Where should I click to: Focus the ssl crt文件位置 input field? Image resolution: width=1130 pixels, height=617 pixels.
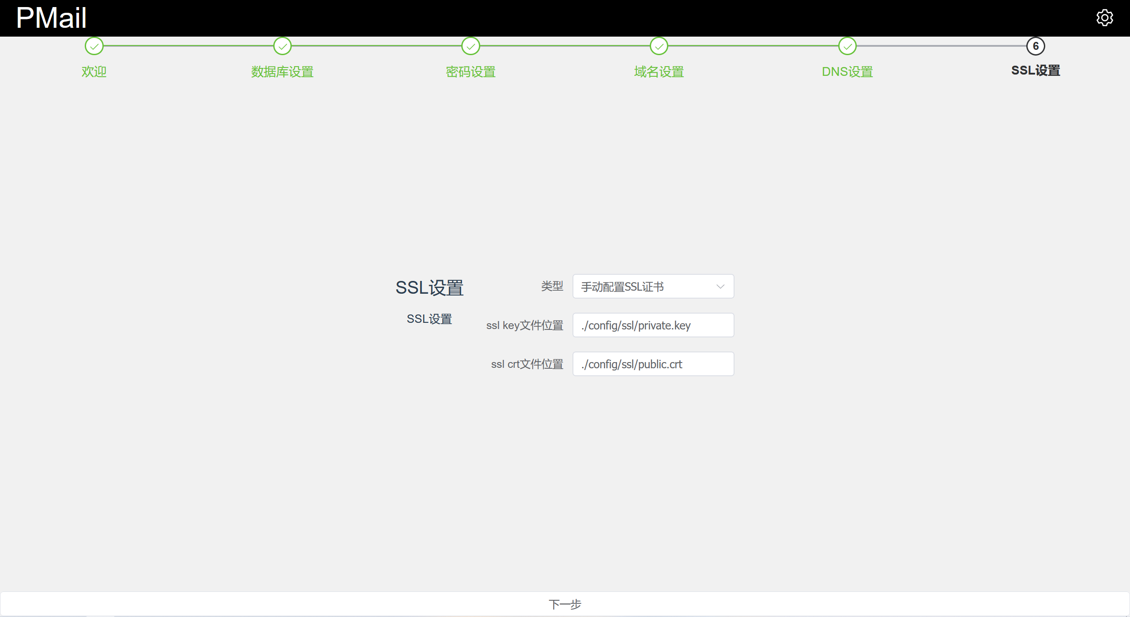coord(653,364)
